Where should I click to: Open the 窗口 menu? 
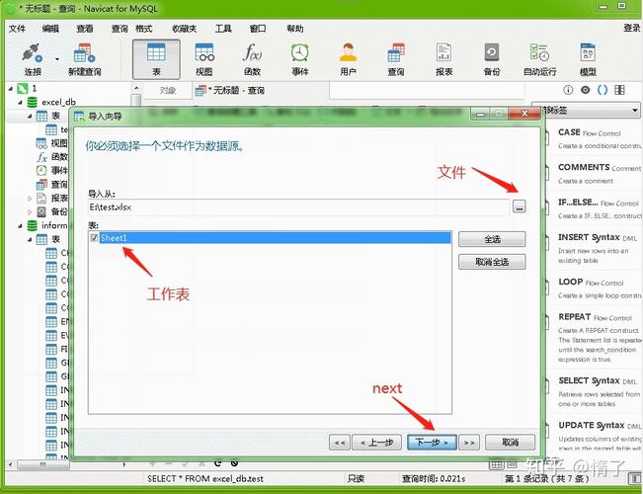click(258, 29)
